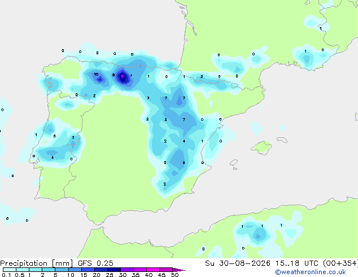Click the '0.5' legend scale label
The image size is (358, 277).
click(20, 275)
